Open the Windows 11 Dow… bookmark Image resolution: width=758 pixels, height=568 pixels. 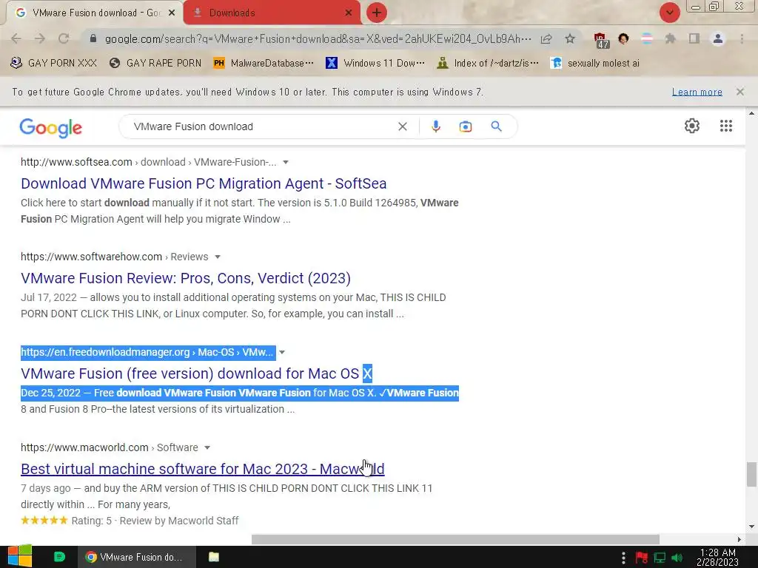pos(375,63)
